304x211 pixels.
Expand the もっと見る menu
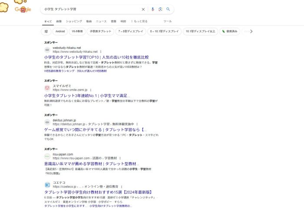click(x=139, y=21)
